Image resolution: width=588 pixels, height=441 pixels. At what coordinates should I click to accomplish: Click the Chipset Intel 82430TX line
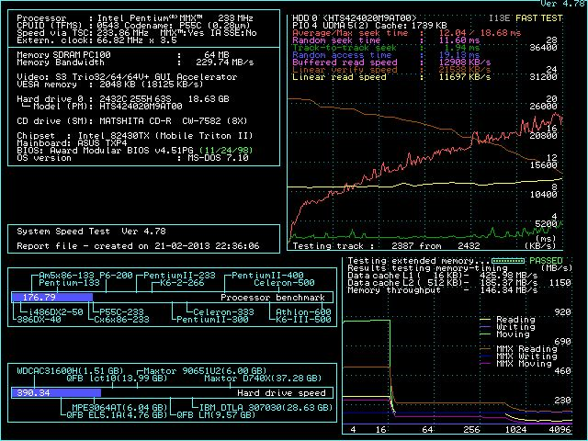pyautogui.click(x=135, y=136)
